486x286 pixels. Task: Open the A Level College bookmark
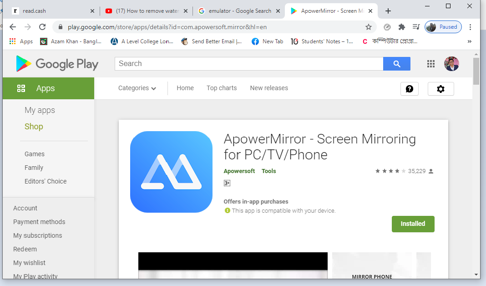tap(142, 41)
